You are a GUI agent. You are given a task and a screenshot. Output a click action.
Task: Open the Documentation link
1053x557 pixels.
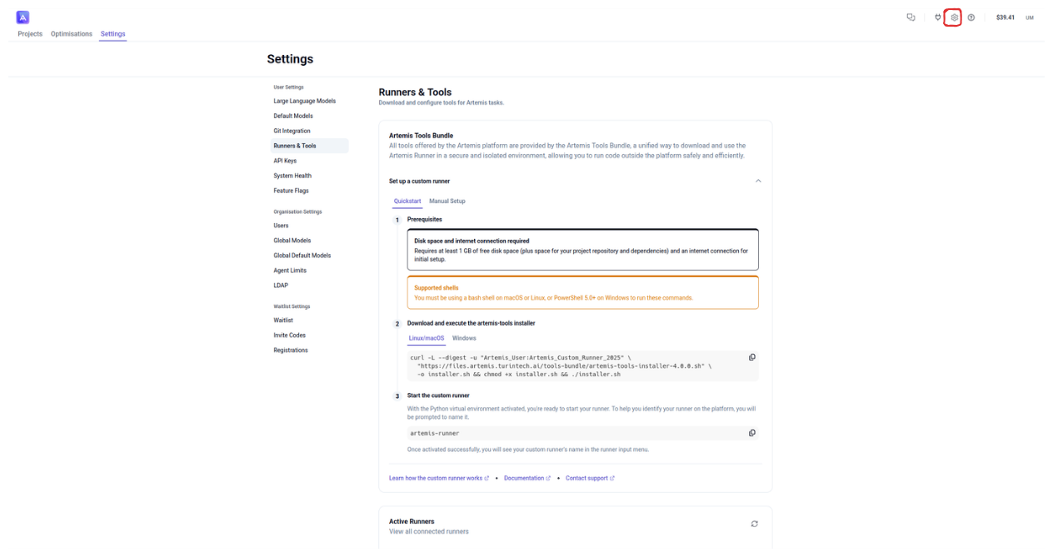526,478
